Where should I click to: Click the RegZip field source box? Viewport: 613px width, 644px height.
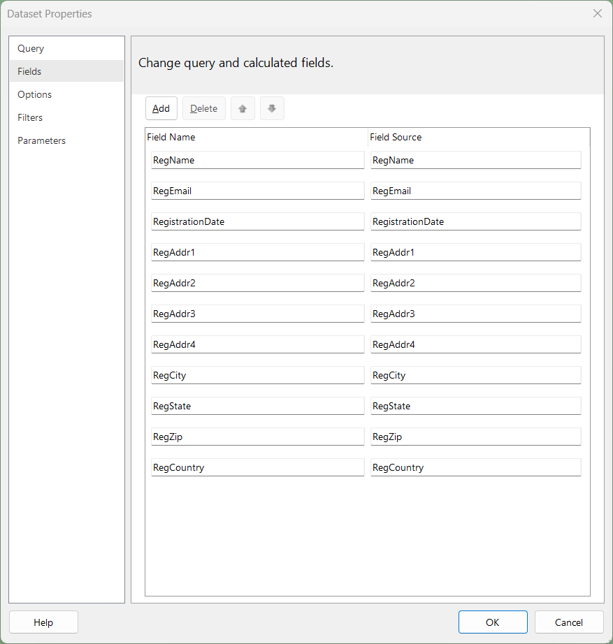(x=476, y=437)
